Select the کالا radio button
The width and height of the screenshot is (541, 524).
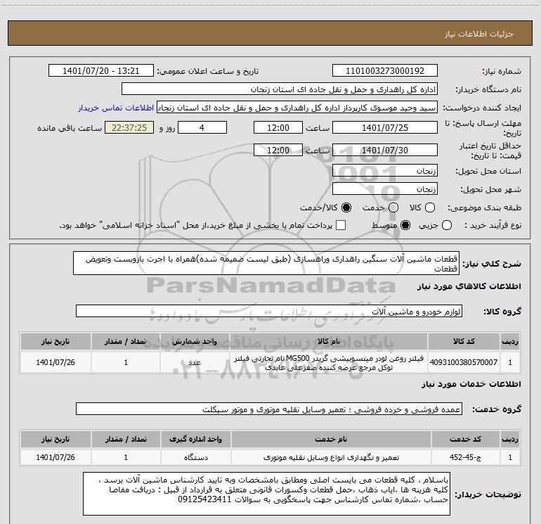pyautogui.click(x=430, y=207)
